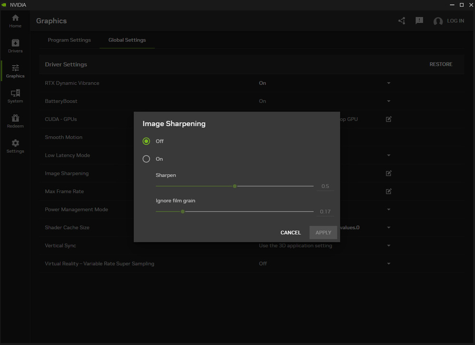
Task: Click the Vertical Sync label
Action: [60, 246]
